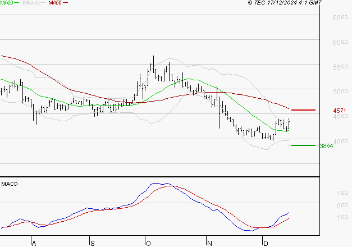This screenshot has height=247, width=352.
Task: Click the MA50 legend label
Action: click(55, 3)
